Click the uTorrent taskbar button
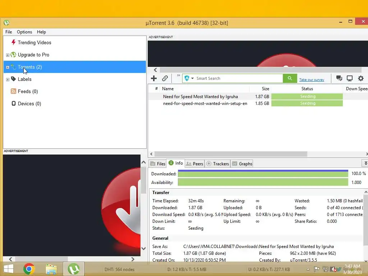Image resolution: width=368 pixels, height=276 pixels. [x=73, y=269]
